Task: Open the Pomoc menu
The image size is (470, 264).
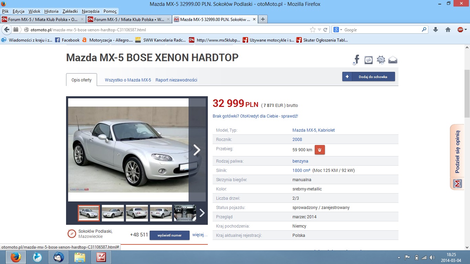Action: (x=110, y=11)
